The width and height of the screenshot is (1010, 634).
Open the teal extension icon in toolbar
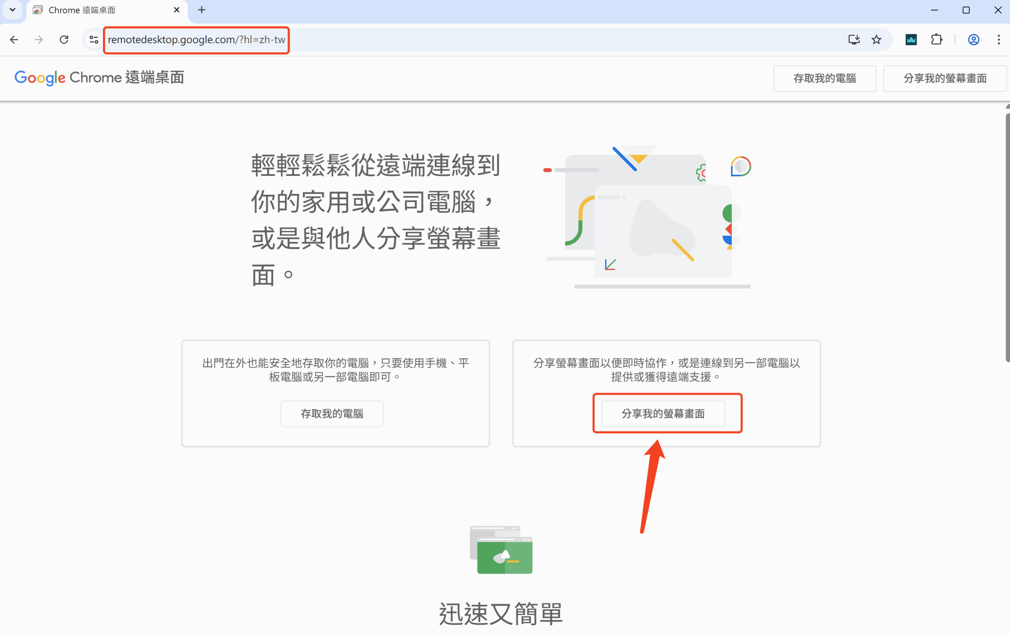pos(911,40)
